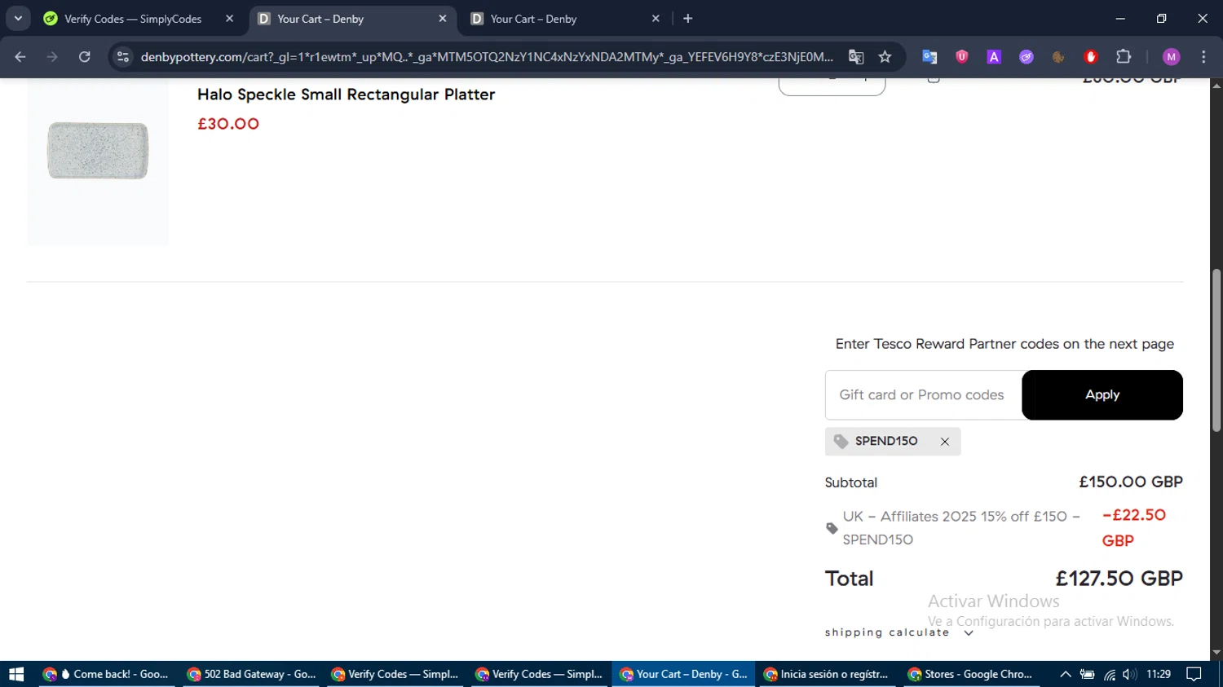Open the cookie extension icon
Viewport: 1223px width, 687px height.
[x=1058, y=57]
